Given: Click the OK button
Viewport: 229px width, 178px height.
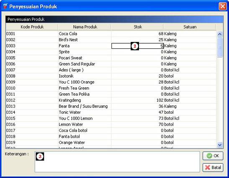Looking at the screenshot, I should (x=213, y=156).
